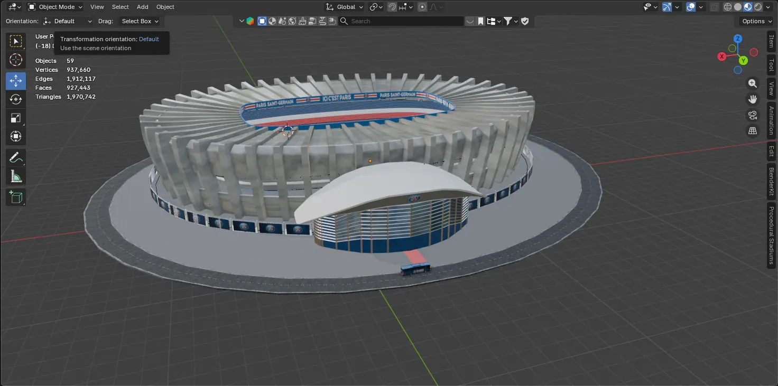
Task: Select the highlighted square asset type icon
Action: tap(262, 21)
